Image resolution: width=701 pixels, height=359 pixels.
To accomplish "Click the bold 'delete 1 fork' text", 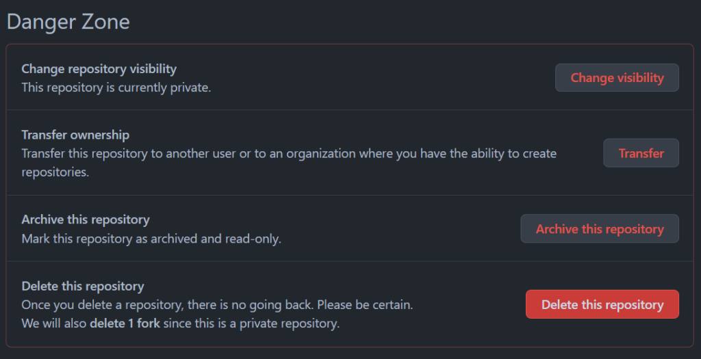I will click(x=125, y=323).
